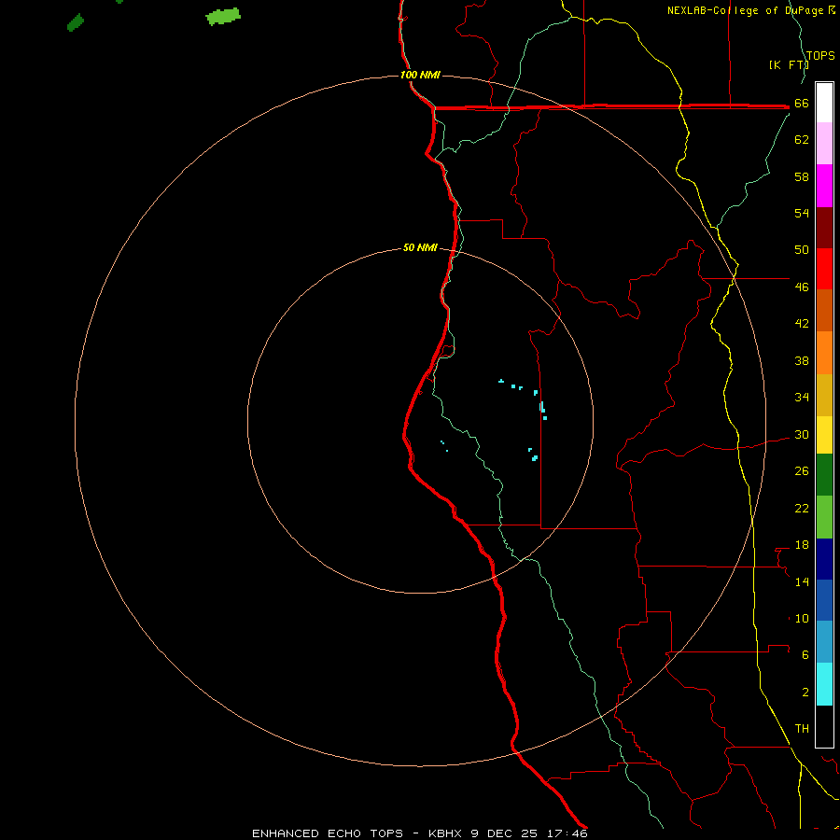
Task: Click the 17:46 timestamp
Action: click(x=567, y=833)
